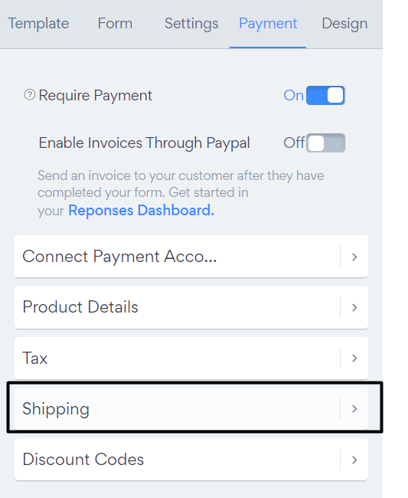The image size is (408, 498).
Task: Click the help icon beside Require Payment
Action: click(x=30, y=95)
